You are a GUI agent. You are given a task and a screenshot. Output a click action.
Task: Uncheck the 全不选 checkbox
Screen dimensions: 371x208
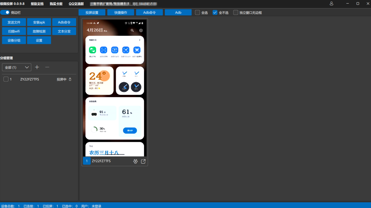coord(215,12)
